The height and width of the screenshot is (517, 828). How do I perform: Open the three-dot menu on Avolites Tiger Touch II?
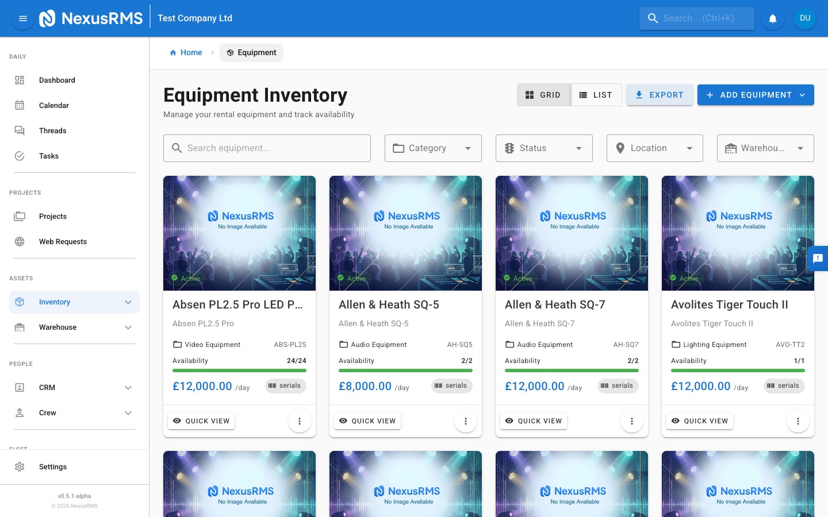pos(798,421)
